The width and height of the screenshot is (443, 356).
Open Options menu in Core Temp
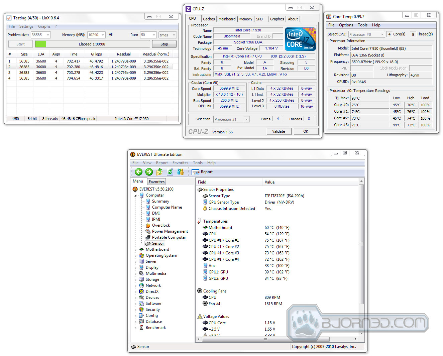(x=346, y=25)
